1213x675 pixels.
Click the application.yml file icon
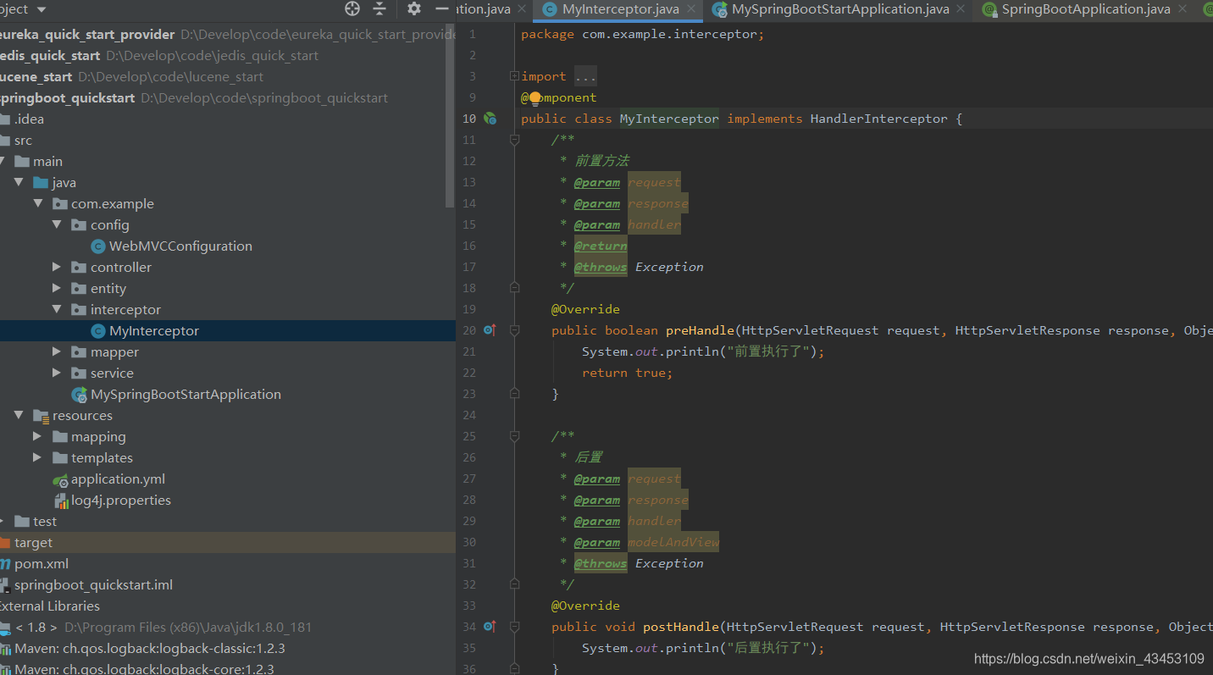pos(60,479)
